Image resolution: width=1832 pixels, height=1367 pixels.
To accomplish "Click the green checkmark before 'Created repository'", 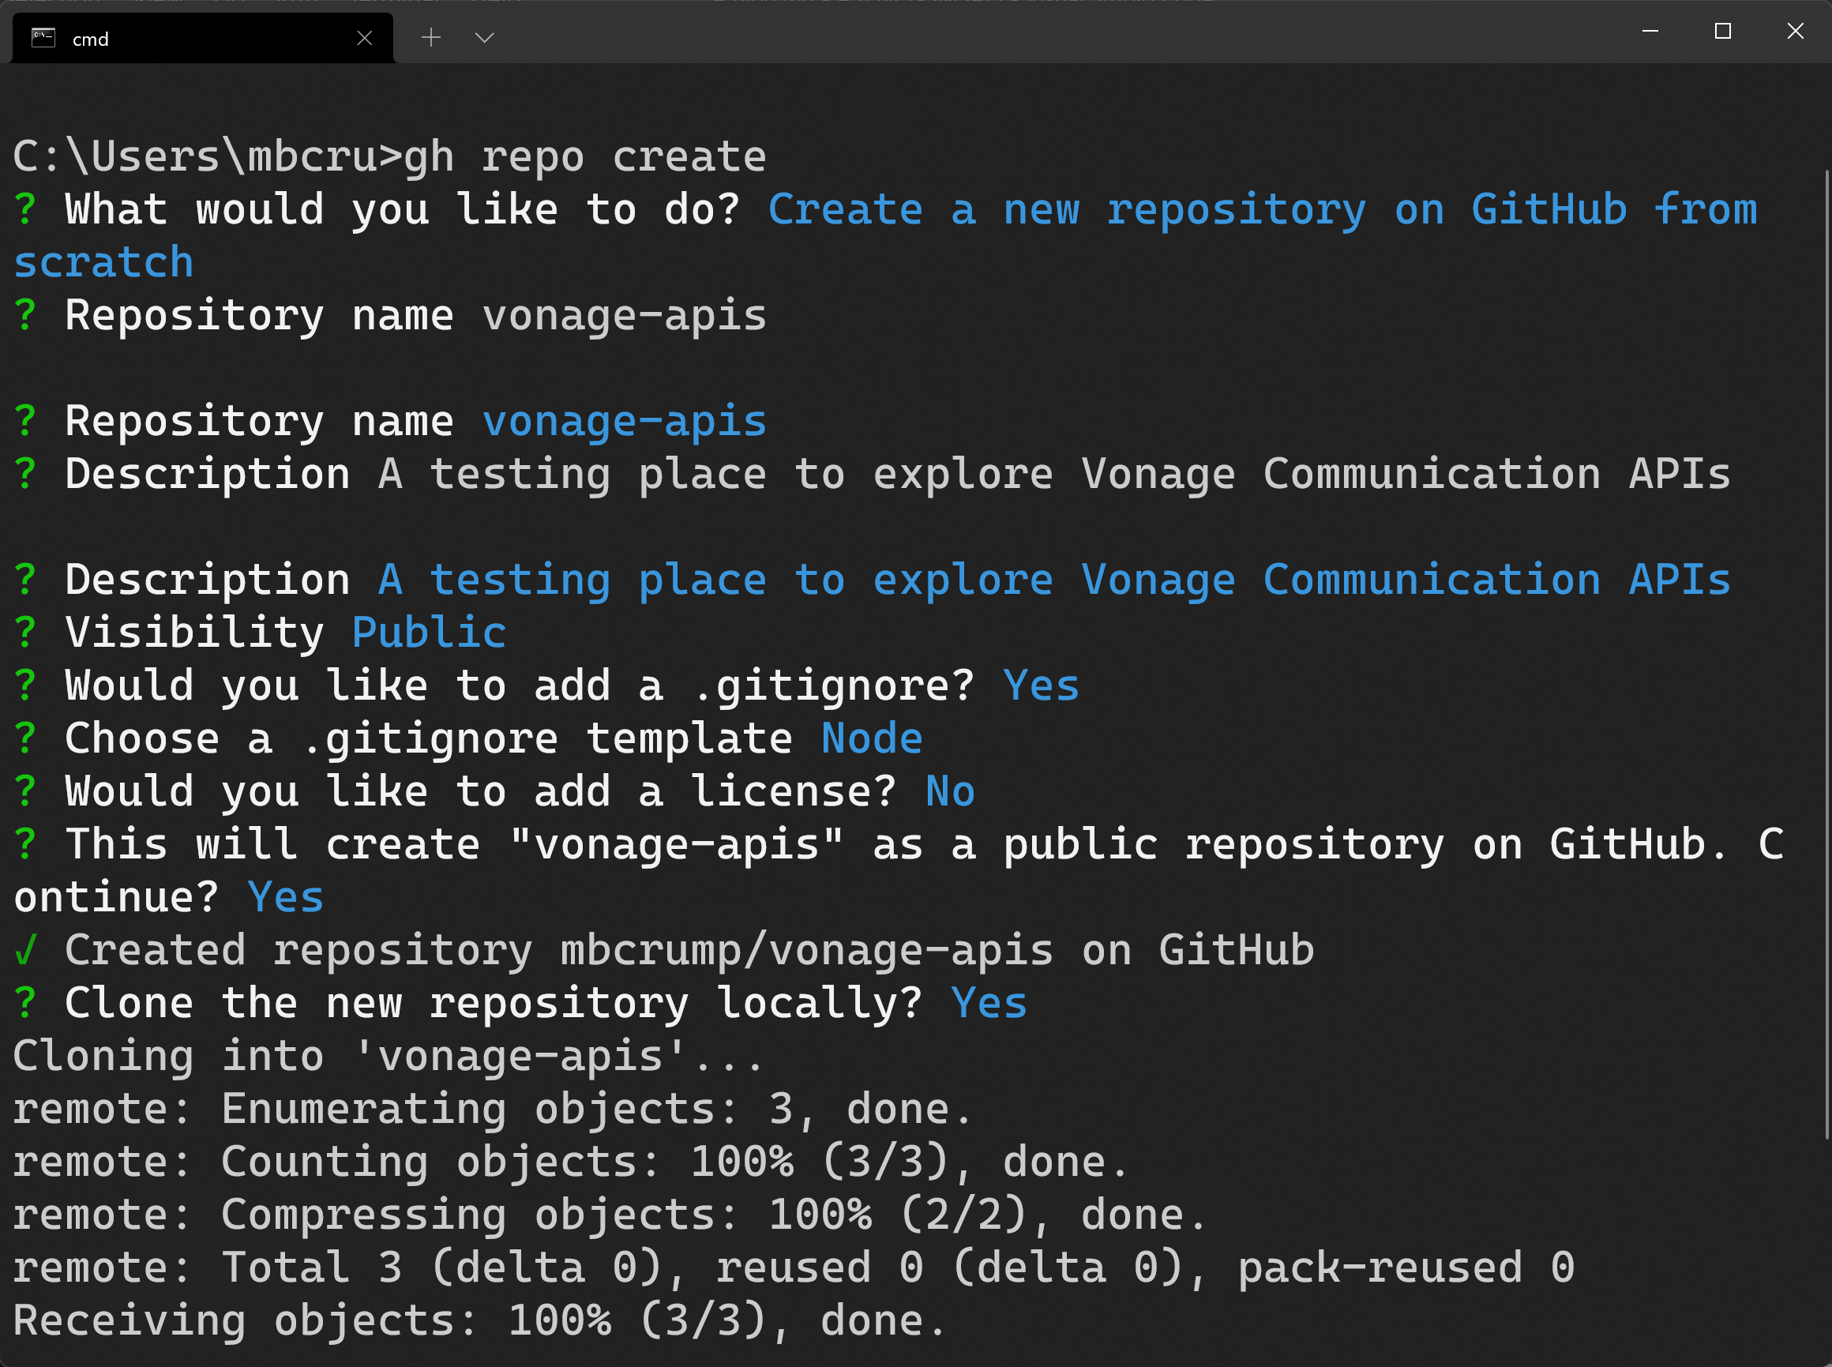I will pos(25,950).
